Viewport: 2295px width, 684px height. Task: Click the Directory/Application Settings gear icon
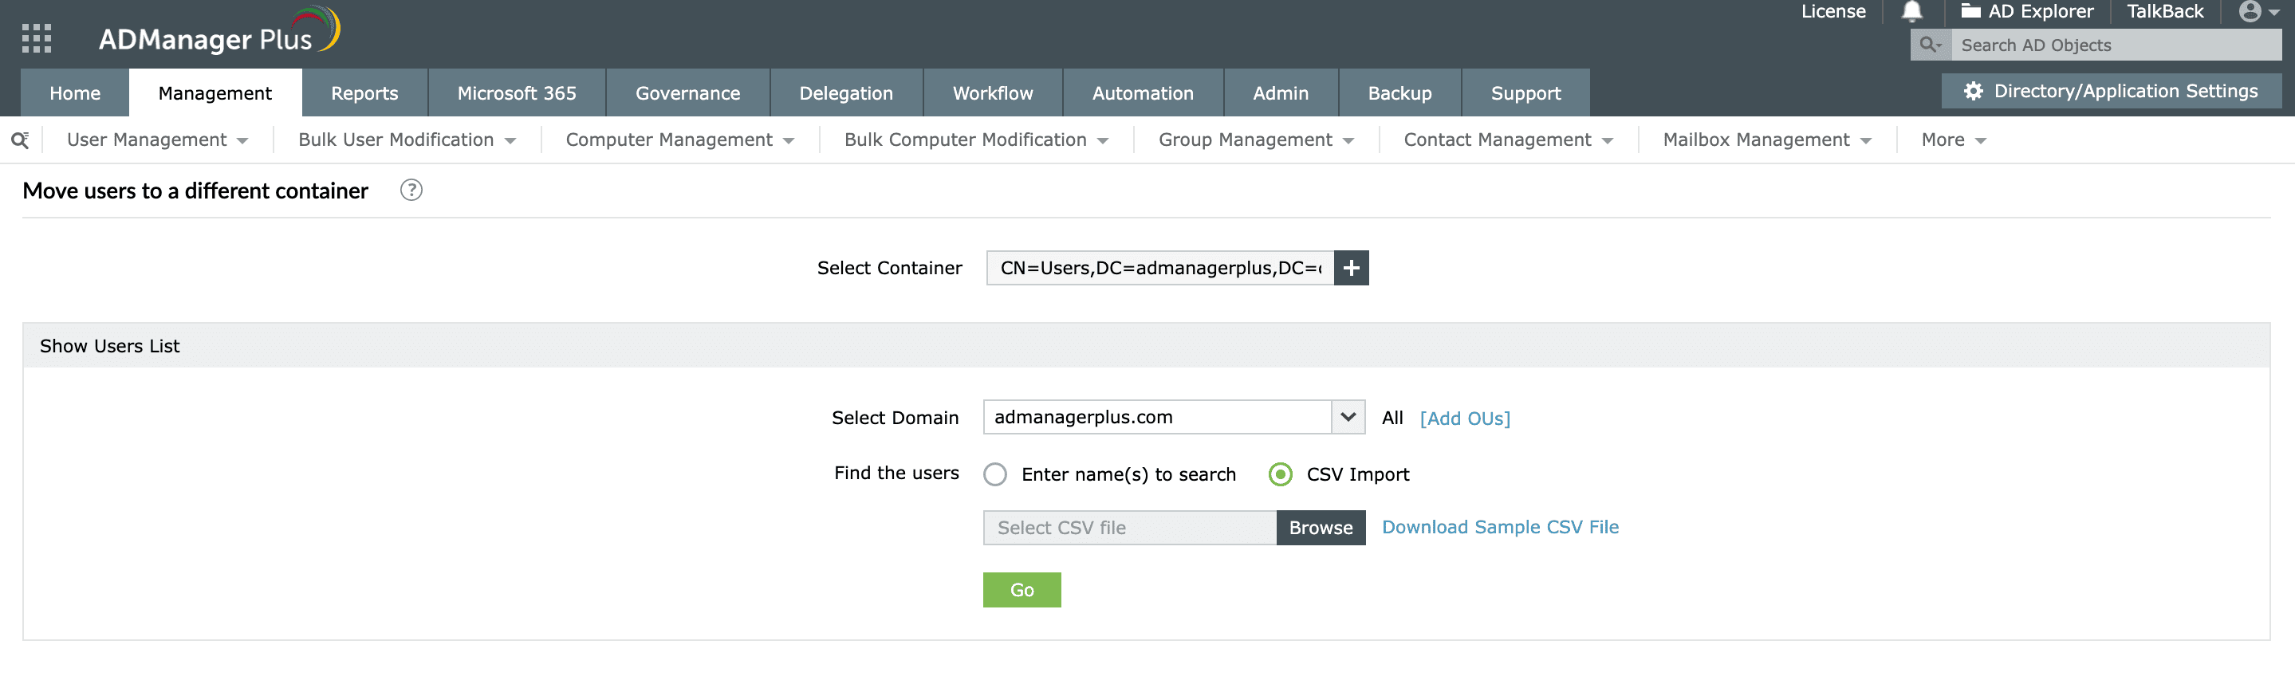(1974, 92)
